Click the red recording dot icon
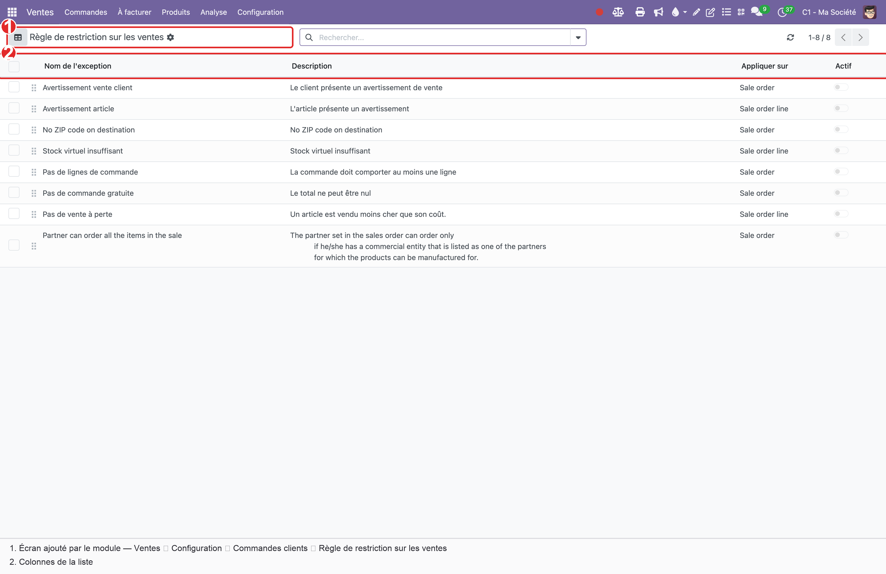886x574 pixels. coord(599,12)
